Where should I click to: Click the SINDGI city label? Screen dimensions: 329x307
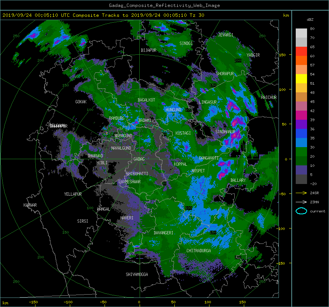click(186, 43)
